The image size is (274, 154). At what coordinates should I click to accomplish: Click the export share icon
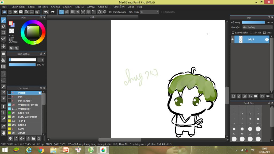[10, 12]
